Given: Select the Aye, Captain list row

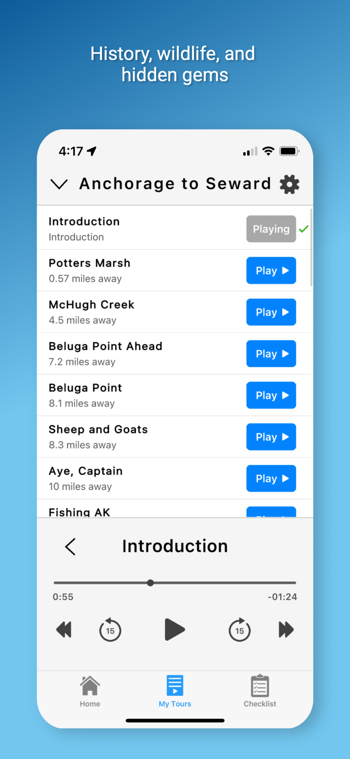Looking at the screenshot, I should point(174,479).
